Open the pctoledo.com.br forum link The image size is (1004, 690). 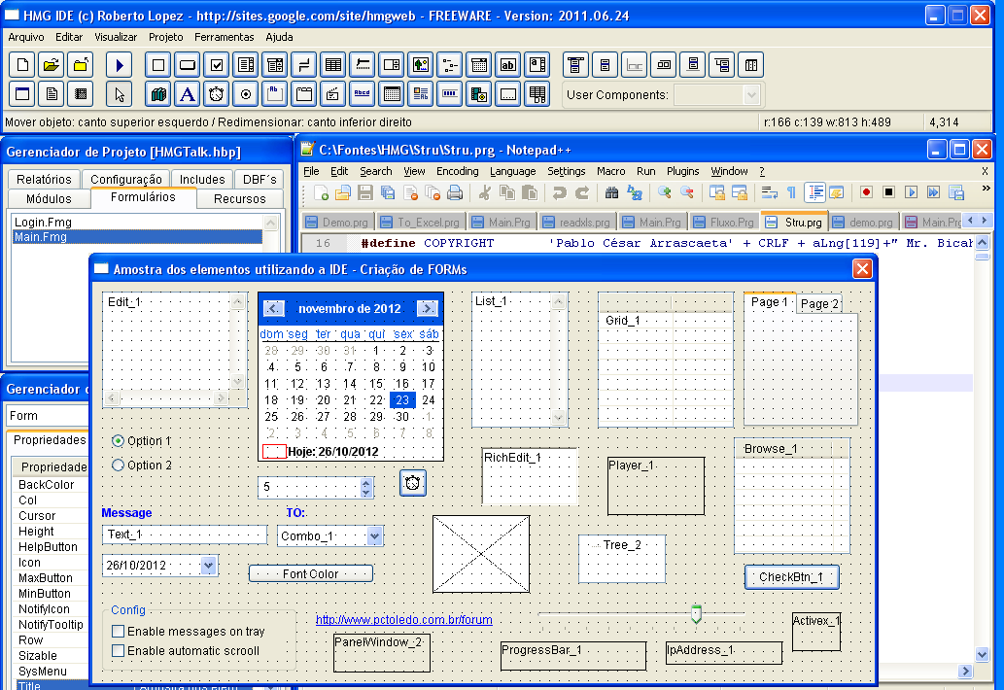(403, 620)
